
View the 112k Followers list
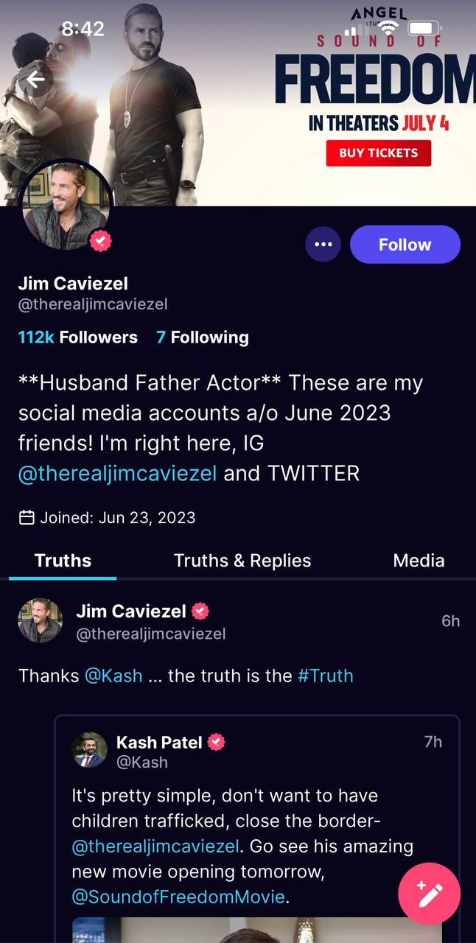(77, 337)
